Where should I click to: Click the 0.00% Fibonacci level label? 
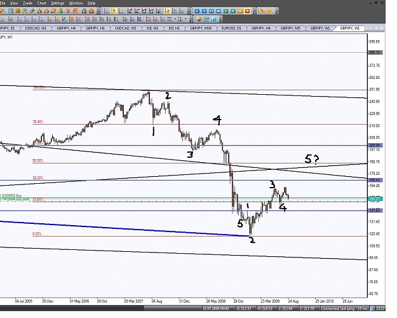pos(37,234)
